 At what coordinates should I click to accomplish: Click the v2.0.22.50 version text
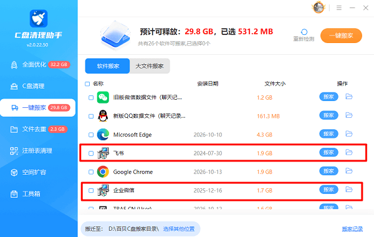37,45
